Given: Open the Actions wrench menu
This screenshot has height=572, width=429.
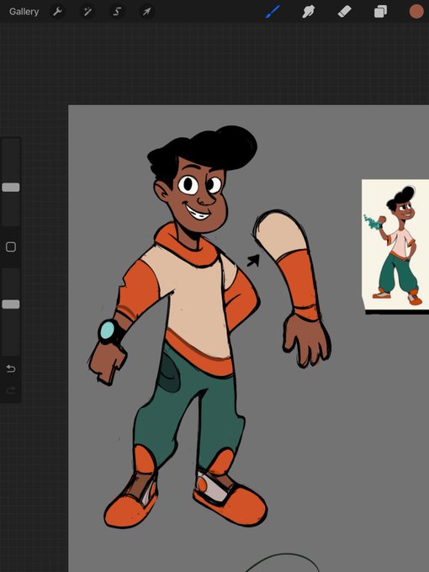Looking at the screenshot, I should [58, 12].
